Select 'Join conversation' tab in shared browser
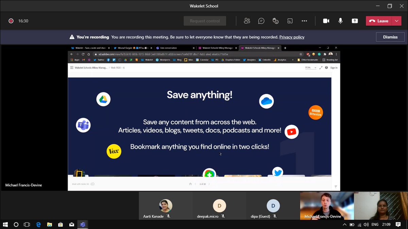Viewport: 408px width, 229px height. coord(175,48)
